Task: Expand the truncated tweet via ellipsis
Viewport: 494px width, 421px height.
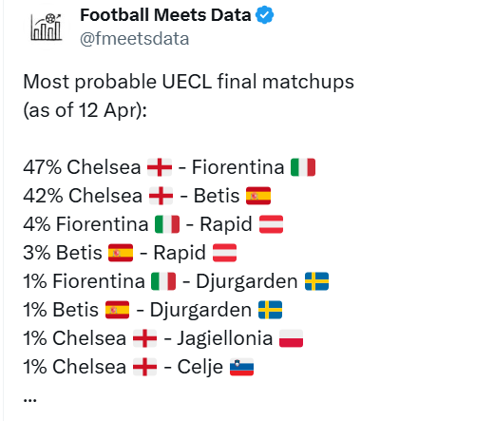Action: pyautogui.click(x=30, y=400)
